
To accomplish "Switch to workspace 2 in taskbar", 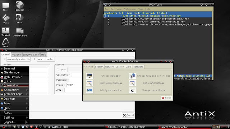I will [x=41, y=127].
